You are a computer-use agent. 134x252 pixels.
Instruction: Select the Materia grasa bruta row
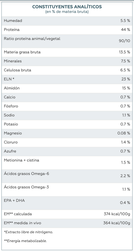tap(67, 52)
